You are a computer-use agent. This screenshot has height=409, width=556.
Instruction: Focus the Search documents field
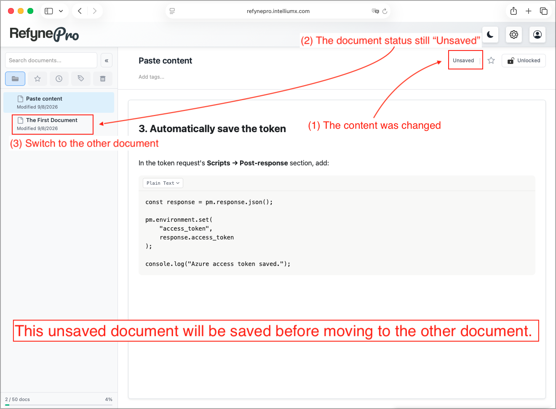[51, 60]
